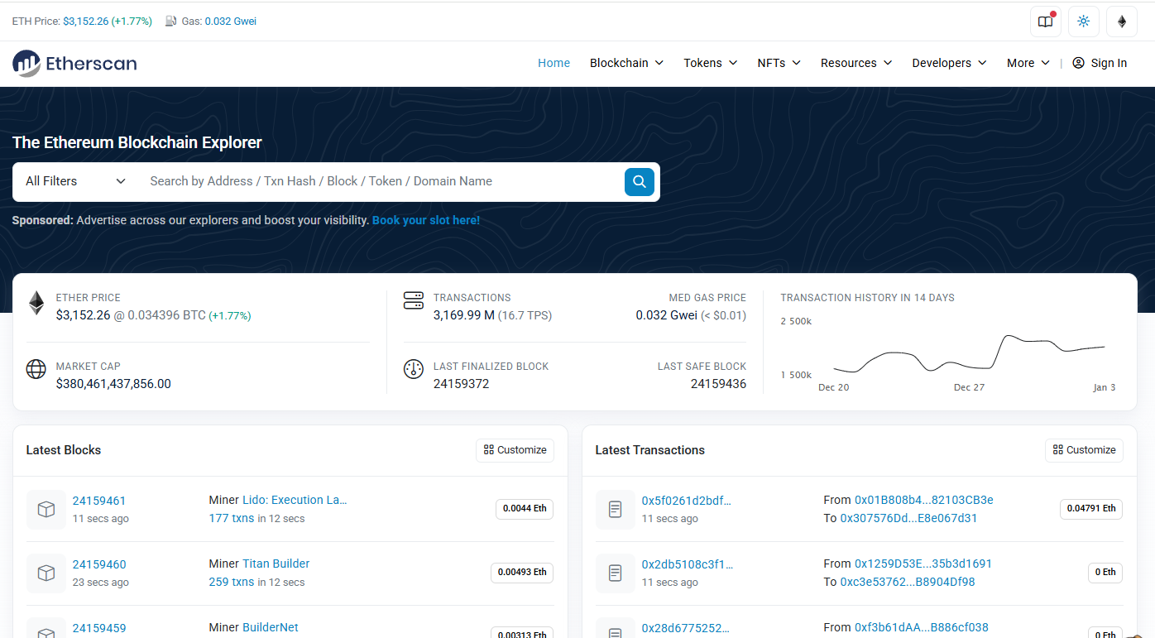Screen dimensions: 1155x638
Task: Click the magnifier search button
Action: point(640,182)
